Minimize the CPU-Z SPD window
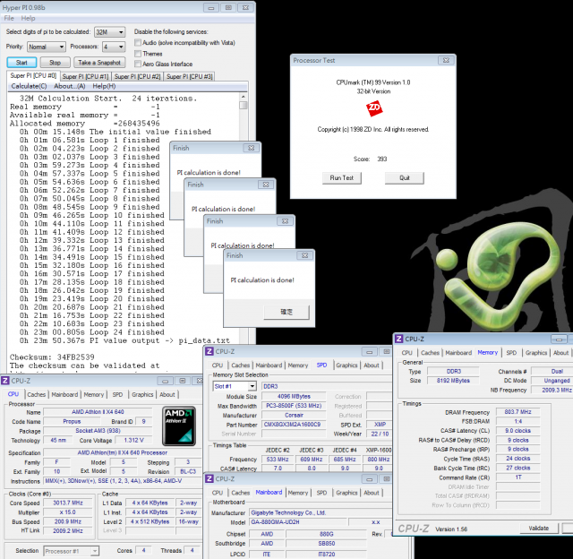Image resolution: width=573 pixels, height=559 pixels. [370, 352]
